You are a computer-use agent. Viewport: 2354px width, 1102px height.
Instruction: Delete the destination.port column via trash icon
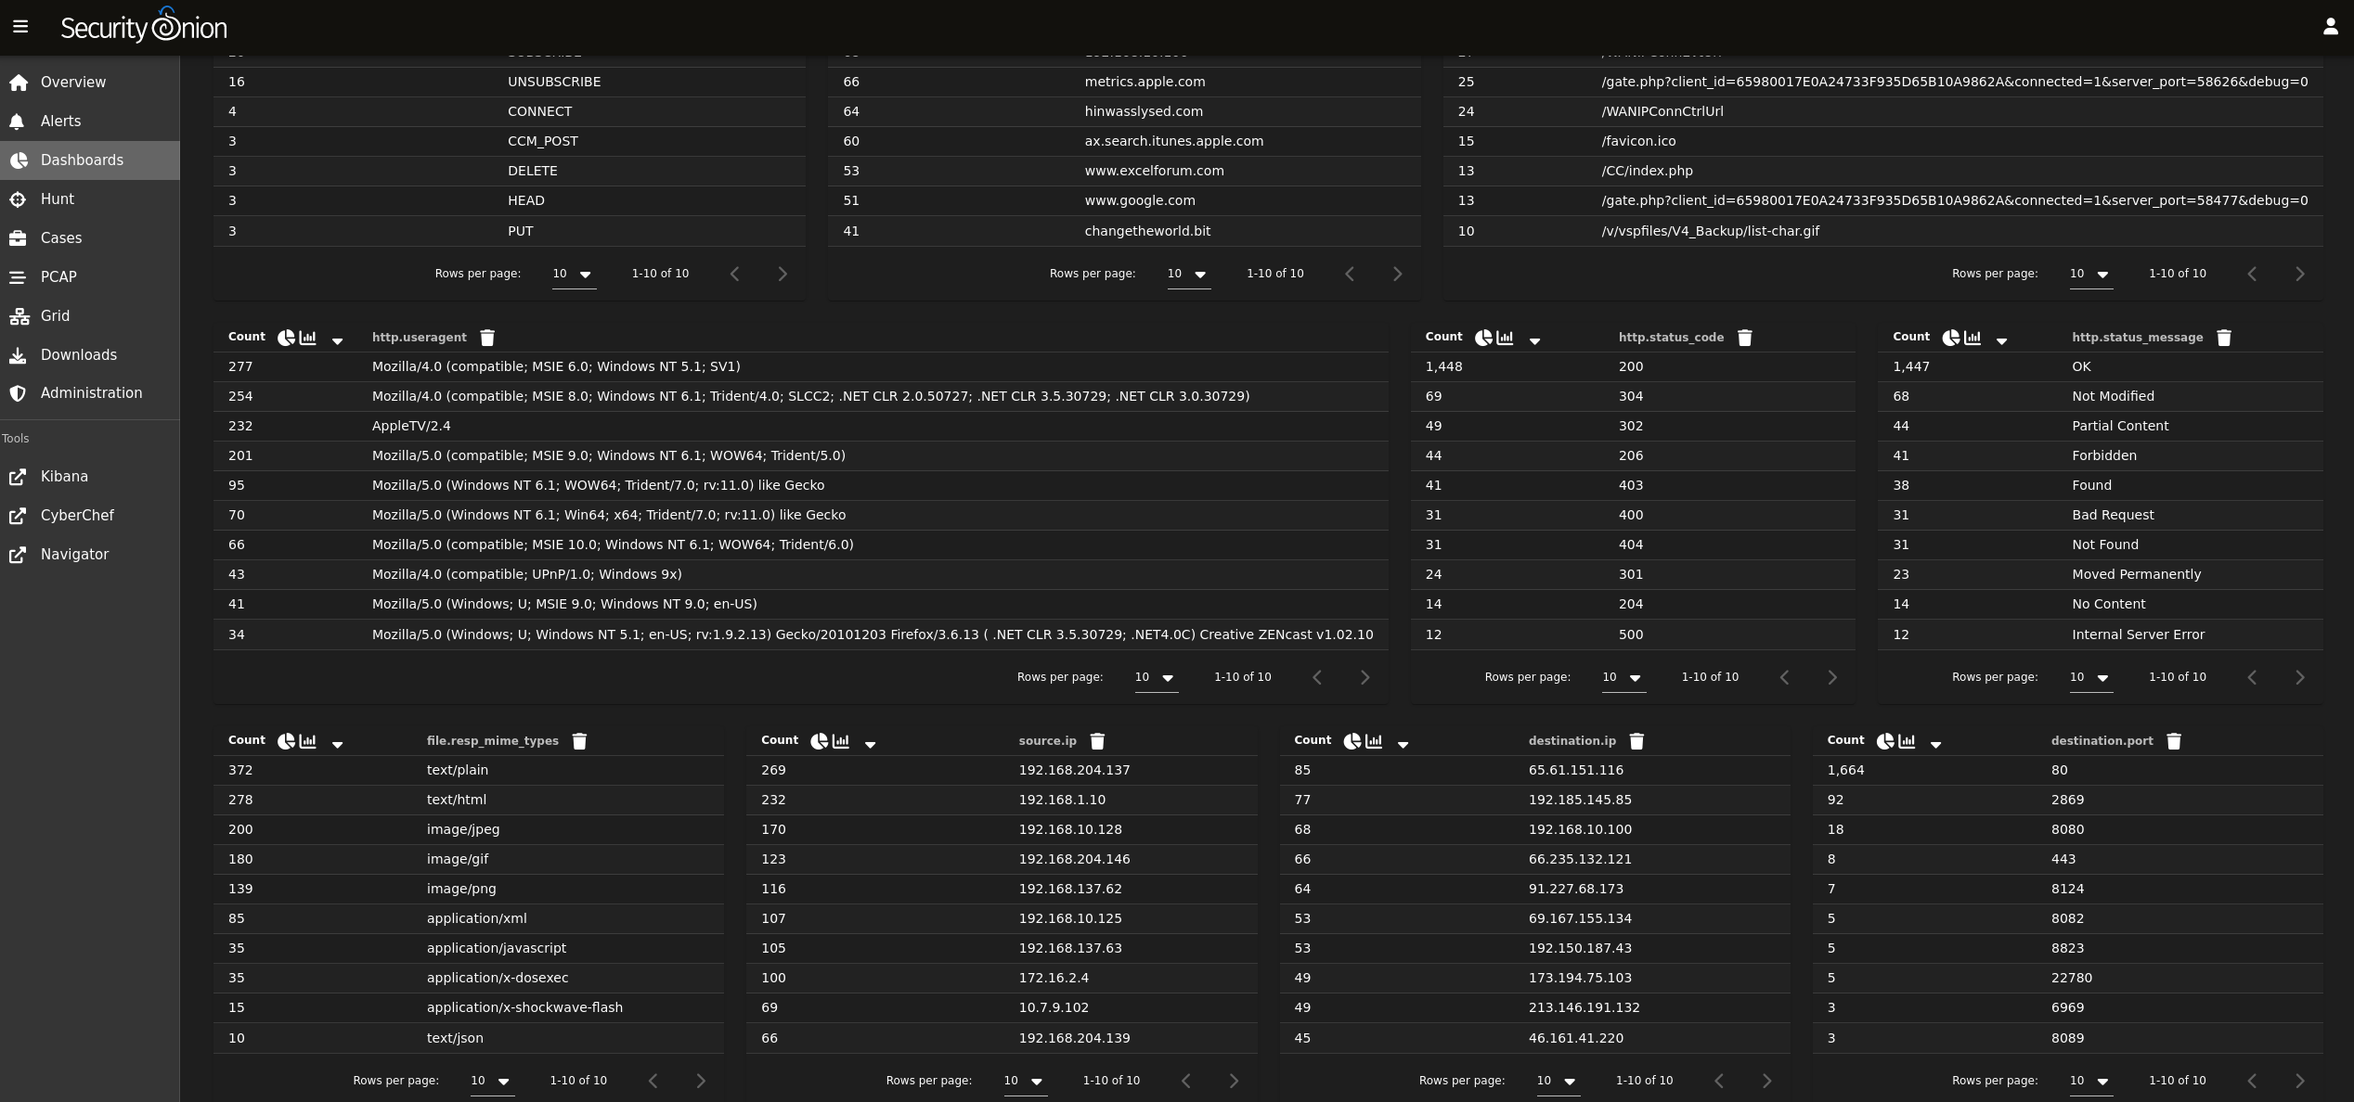click(x=2174, y=740)
